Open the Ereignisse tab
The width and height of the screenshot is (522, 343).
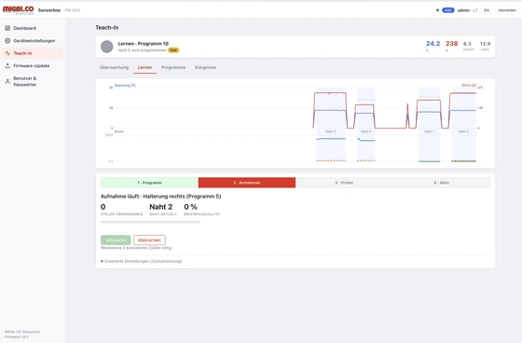coord(205,67)
